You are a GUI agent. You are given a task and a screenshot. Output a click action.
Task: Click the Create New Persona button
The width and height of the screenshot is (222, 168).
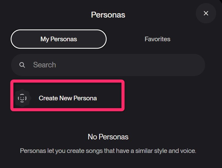pyautogui.click(x=67, y=98)
